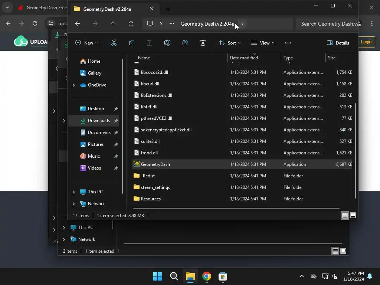Click the Paste clipboard icon
This screenshot has height=285, width=380.
(150, 43)
